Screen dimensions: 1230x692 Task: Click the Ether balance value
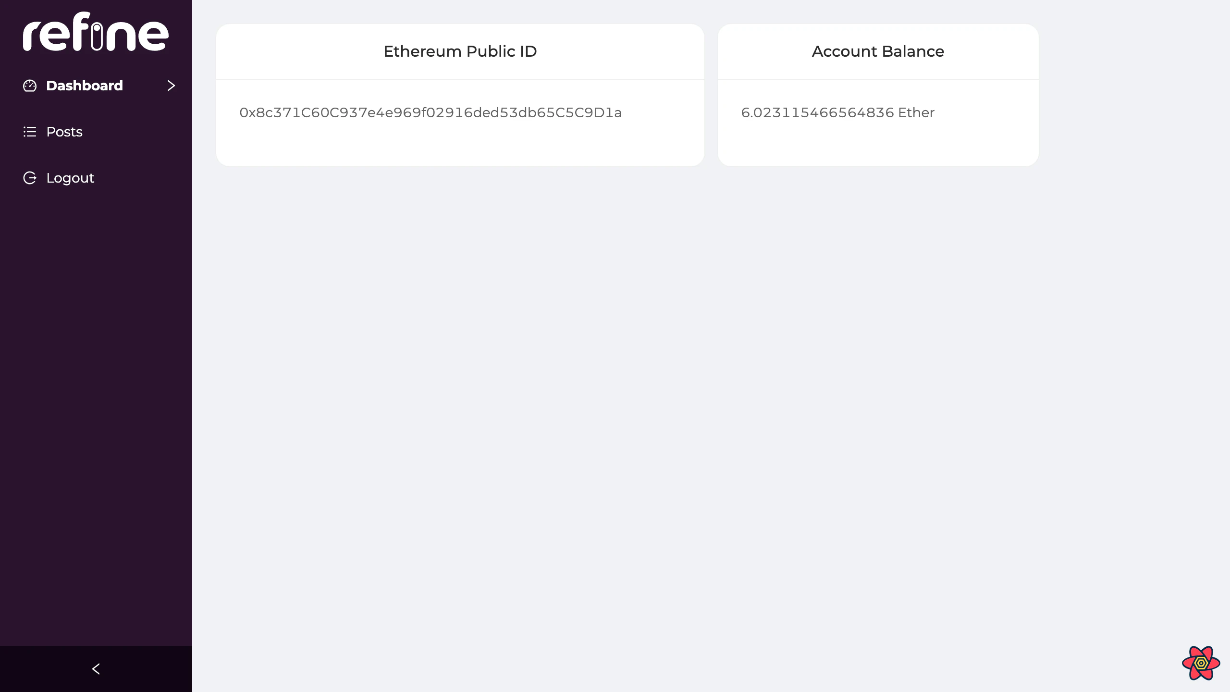(837, 112)
